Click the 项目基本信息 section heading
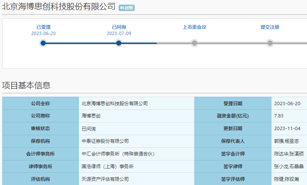The width and height of the screenshot is (307, 185). (x=26, y=85)
